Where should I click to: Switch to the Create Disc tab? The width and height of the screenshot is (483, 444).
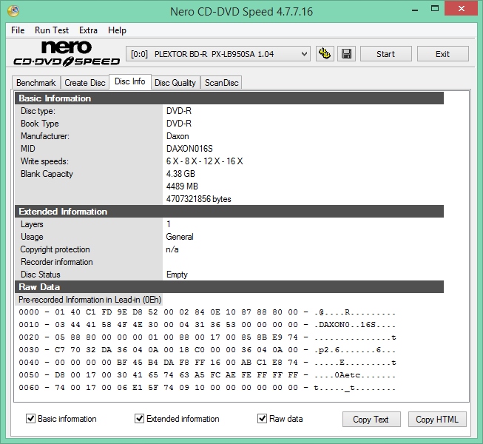point(84,83)
